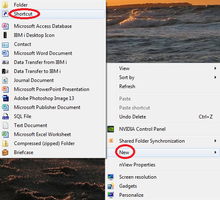Open the Shared Folder Synchronization submenu arrow
Screen dimensions: 220x200
click(215, 141)
